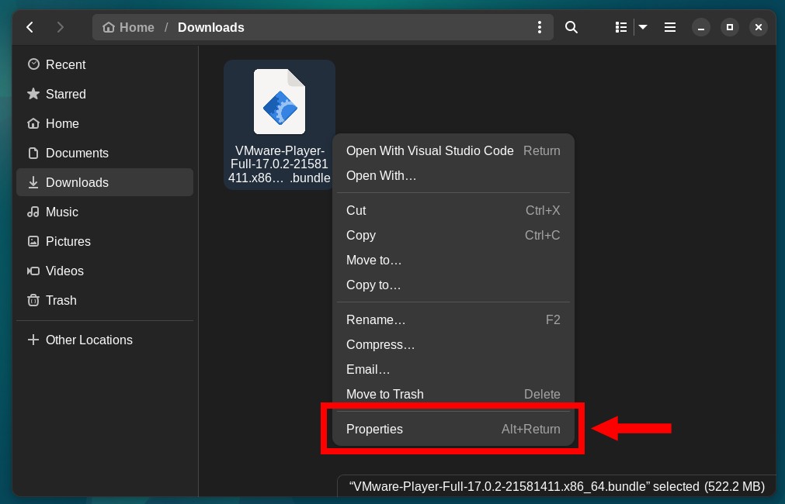Open Properties from the context menu

[453, 429]
